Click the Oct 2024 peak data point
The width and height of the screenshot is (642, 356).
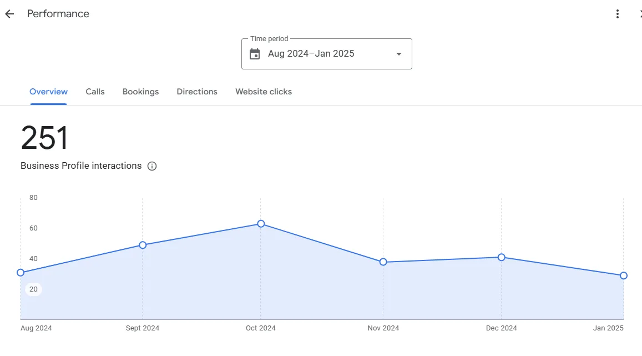pos(261,224)
